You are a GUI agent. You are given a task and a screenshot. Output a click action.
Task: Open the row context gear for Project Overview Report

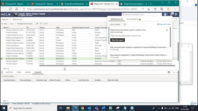point(1,59)
